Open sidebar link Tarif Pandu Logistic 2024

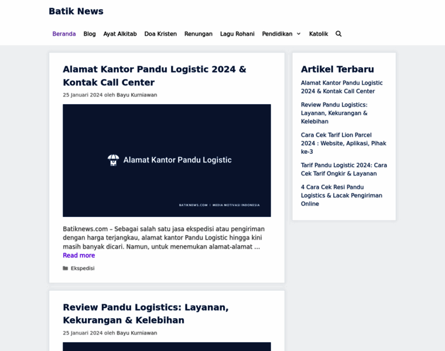(344, 169)
